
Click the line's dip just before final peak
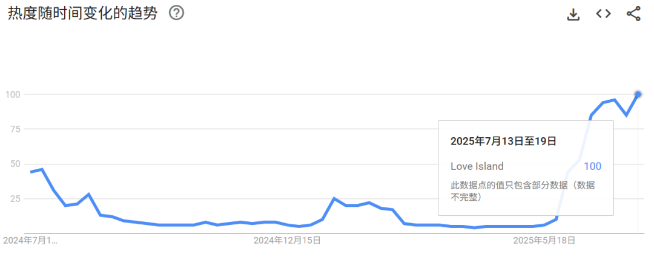[626, 115]
